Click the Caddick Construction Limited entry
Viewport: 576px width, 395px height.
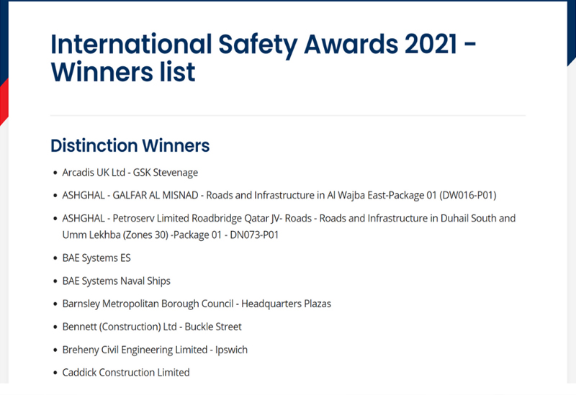pos(126,373)
